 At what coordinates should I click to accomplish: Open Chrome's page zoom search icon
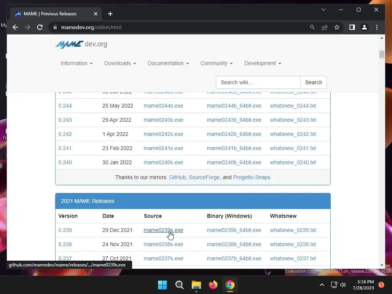click(x=312, y=27)
